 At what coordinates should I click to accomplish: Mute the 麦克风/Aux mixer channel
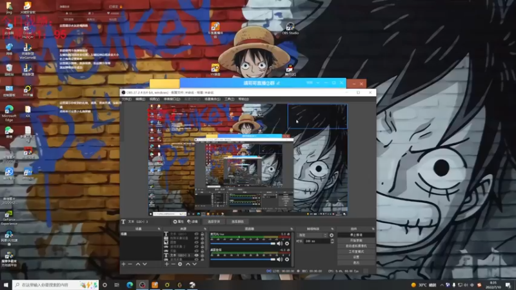pos(279,244)
